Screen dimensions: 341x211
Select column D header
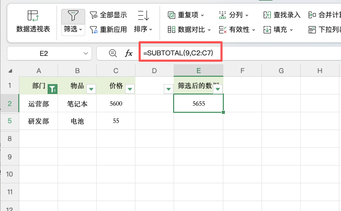(x=154, y=71)
